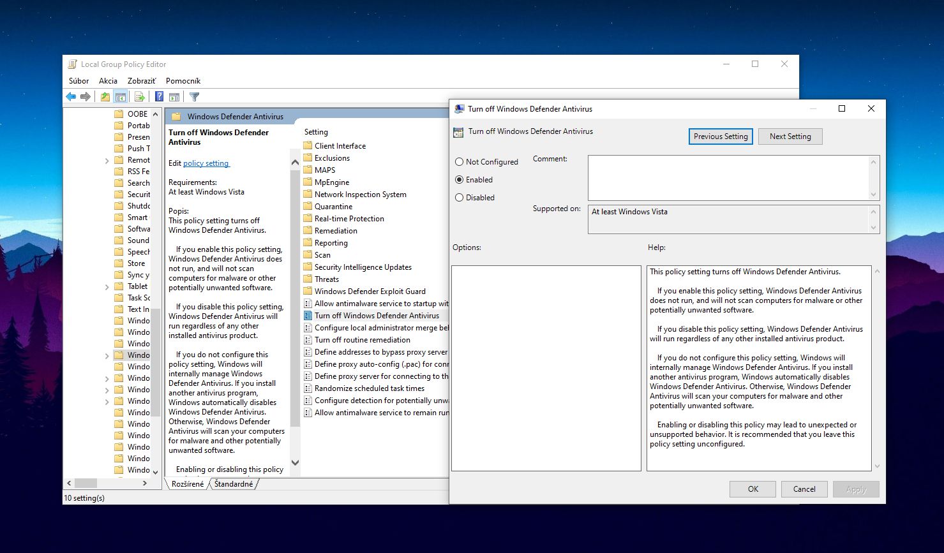Select the 'Search' item in tree
Image resolution: width=944 pixels, height=553 pixels.
pos(139,183)
